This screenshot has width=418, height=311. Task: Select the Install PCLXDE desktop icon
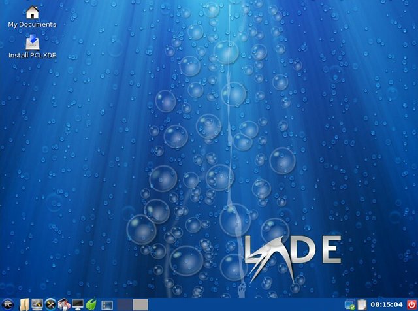(x=33, y=42)
